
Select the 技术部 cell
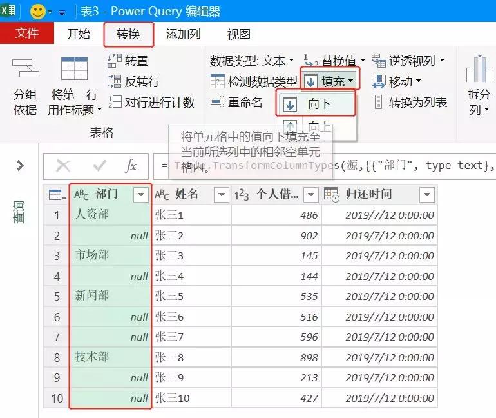pos(110,357)
